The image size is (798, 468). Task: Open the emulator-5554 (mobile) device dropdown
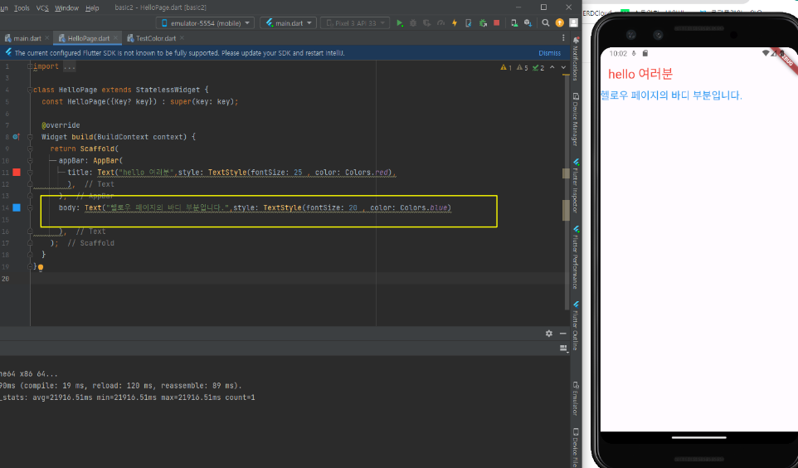206,23
